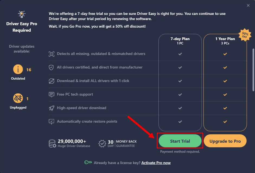Select the high-speed download rocket icon
255x173 pixels.
pos(51,108)
